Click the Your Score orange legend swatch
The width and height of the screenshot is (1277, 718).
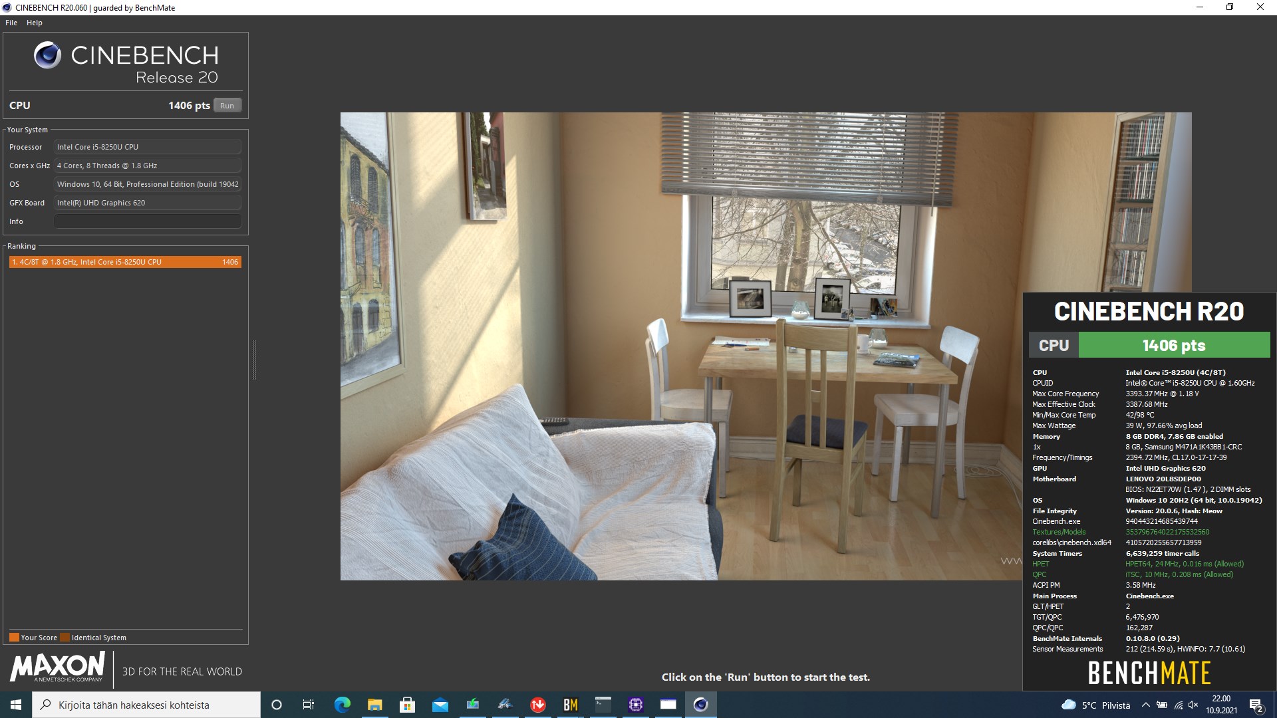[x=14, y=638]
